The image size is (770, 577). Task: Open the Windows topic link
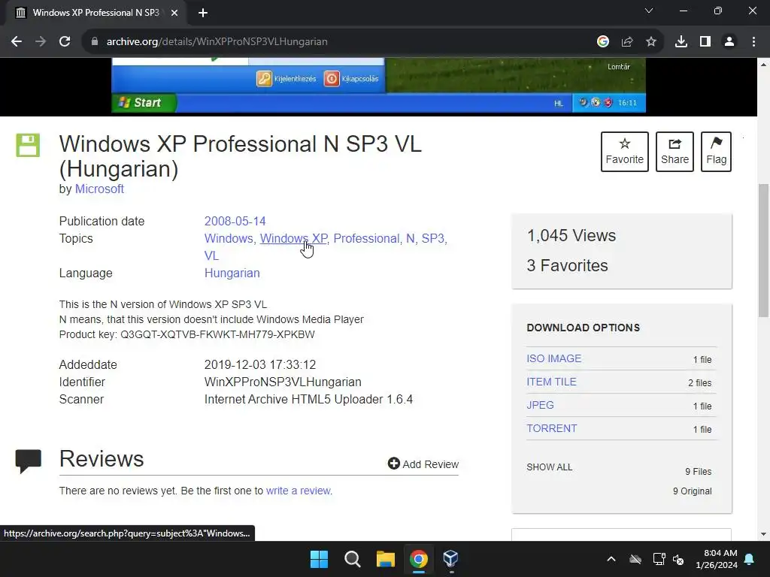(229, 238)
